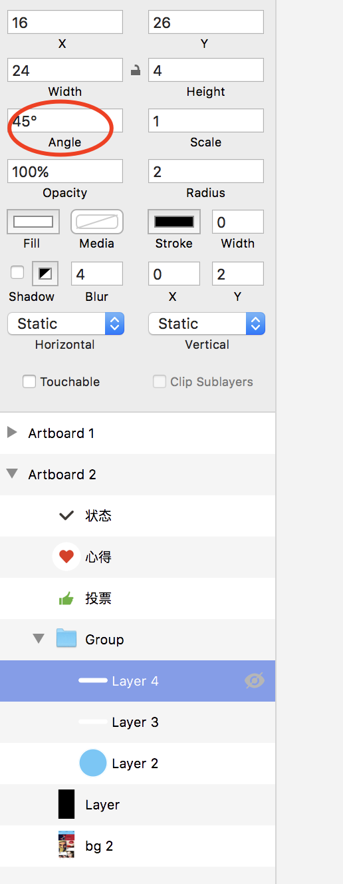Collapse the Group disclosure triangle
Viewport: 343px width, 884px height.
39,639
